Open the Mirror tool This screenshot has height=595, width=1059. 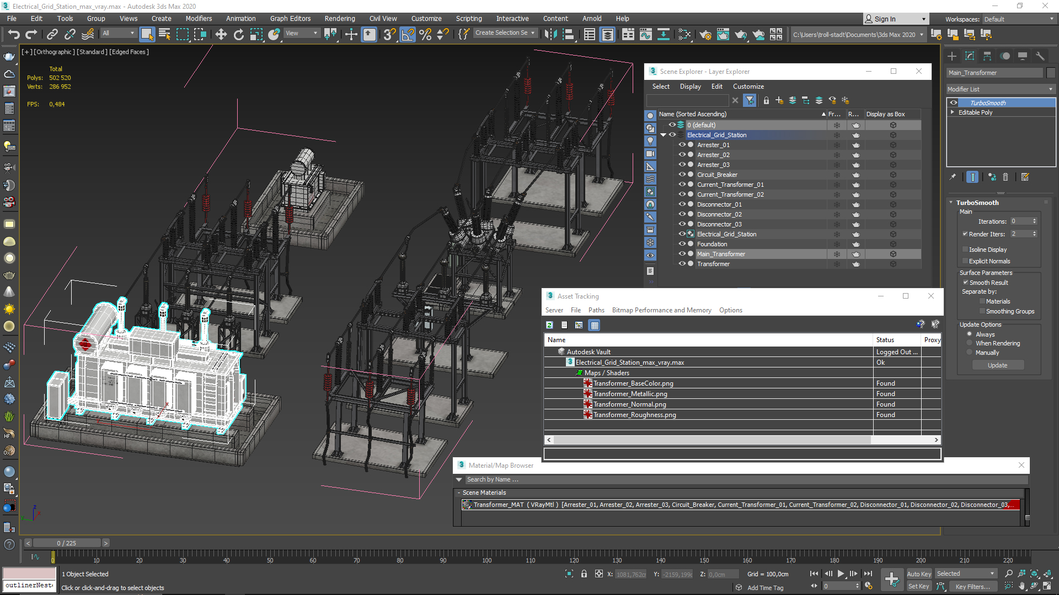[550, 34]
